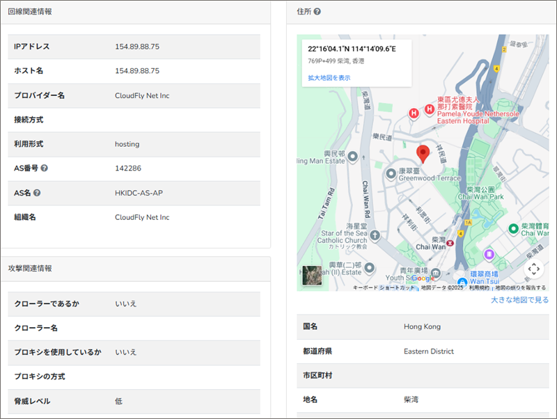Toggle fullscreen view of the map
Viewport: 557px width, 419px height.
(533, 269)
